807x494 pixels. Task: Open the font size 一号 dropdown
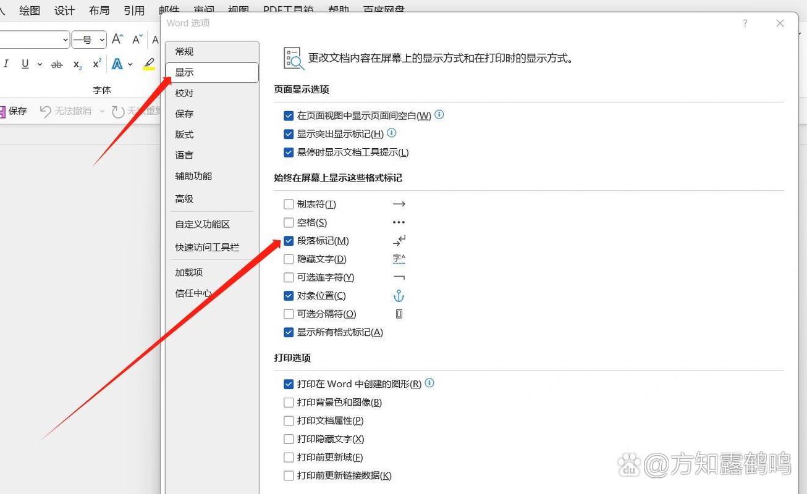101,40
